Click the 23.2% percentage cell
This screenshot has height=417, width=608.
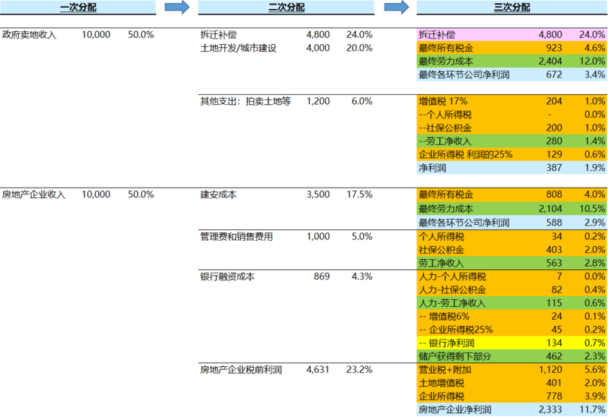pos(359,370)
